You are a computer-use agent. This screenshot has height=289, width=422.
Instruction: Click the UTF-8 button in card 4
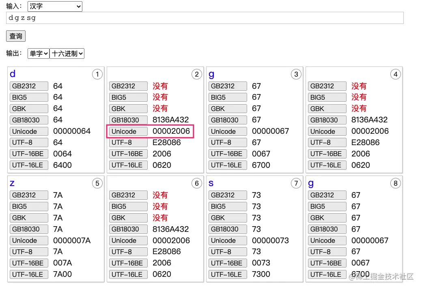point(327,143)
